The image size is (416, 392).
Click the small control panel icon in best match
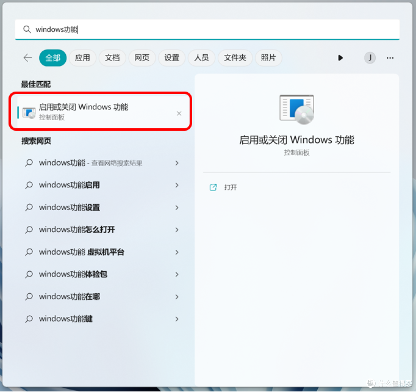tap(29, 113)
